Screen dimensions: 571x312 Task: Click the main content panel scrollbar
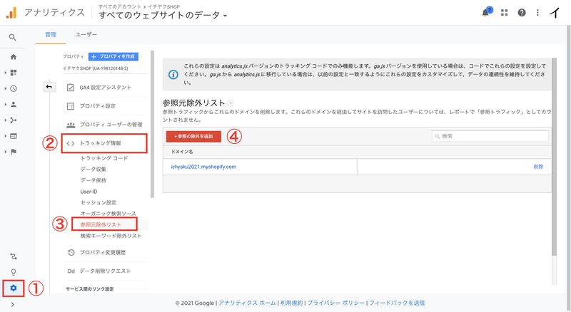tap(555, 157)
